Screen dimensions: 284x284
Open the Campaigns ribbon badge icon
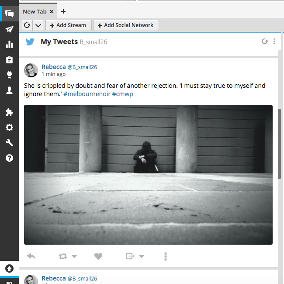(9, 75)
